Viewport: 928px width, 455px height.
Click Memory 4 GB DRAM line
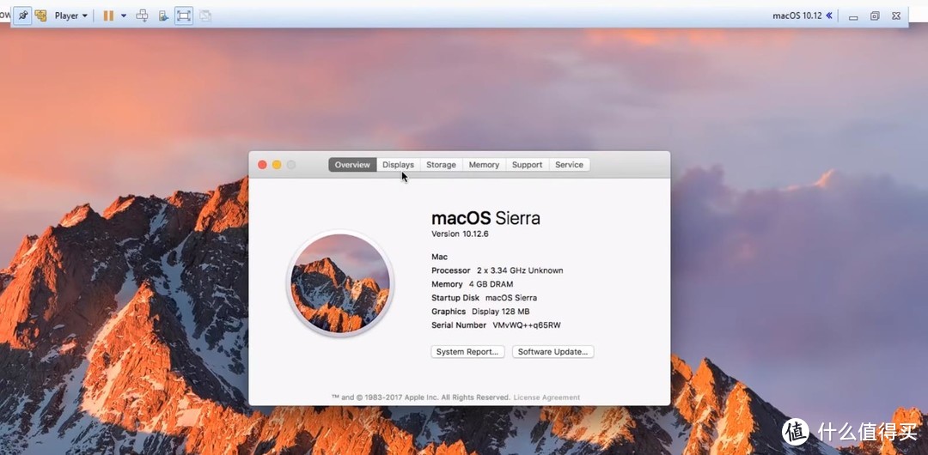click(473, 285)
